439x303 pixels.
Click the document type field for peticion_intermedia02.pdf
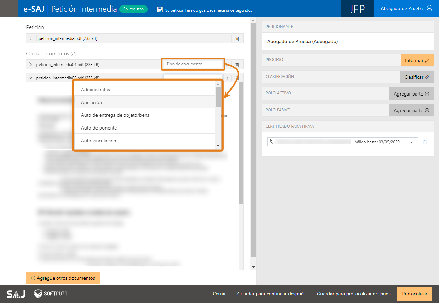(193, 77)
